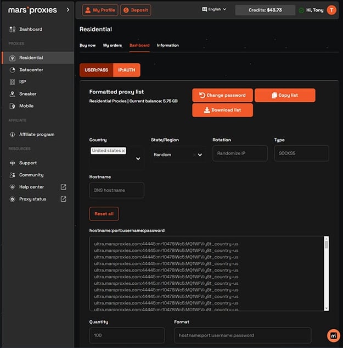The height and width of the screenshot is (348, 343).
Task: Click the proxy list scroll down arrow
Action: tap(326, 308)
